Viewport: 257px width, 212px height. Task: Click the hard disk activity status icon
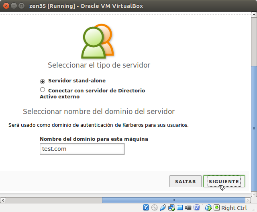coord(146,208)
